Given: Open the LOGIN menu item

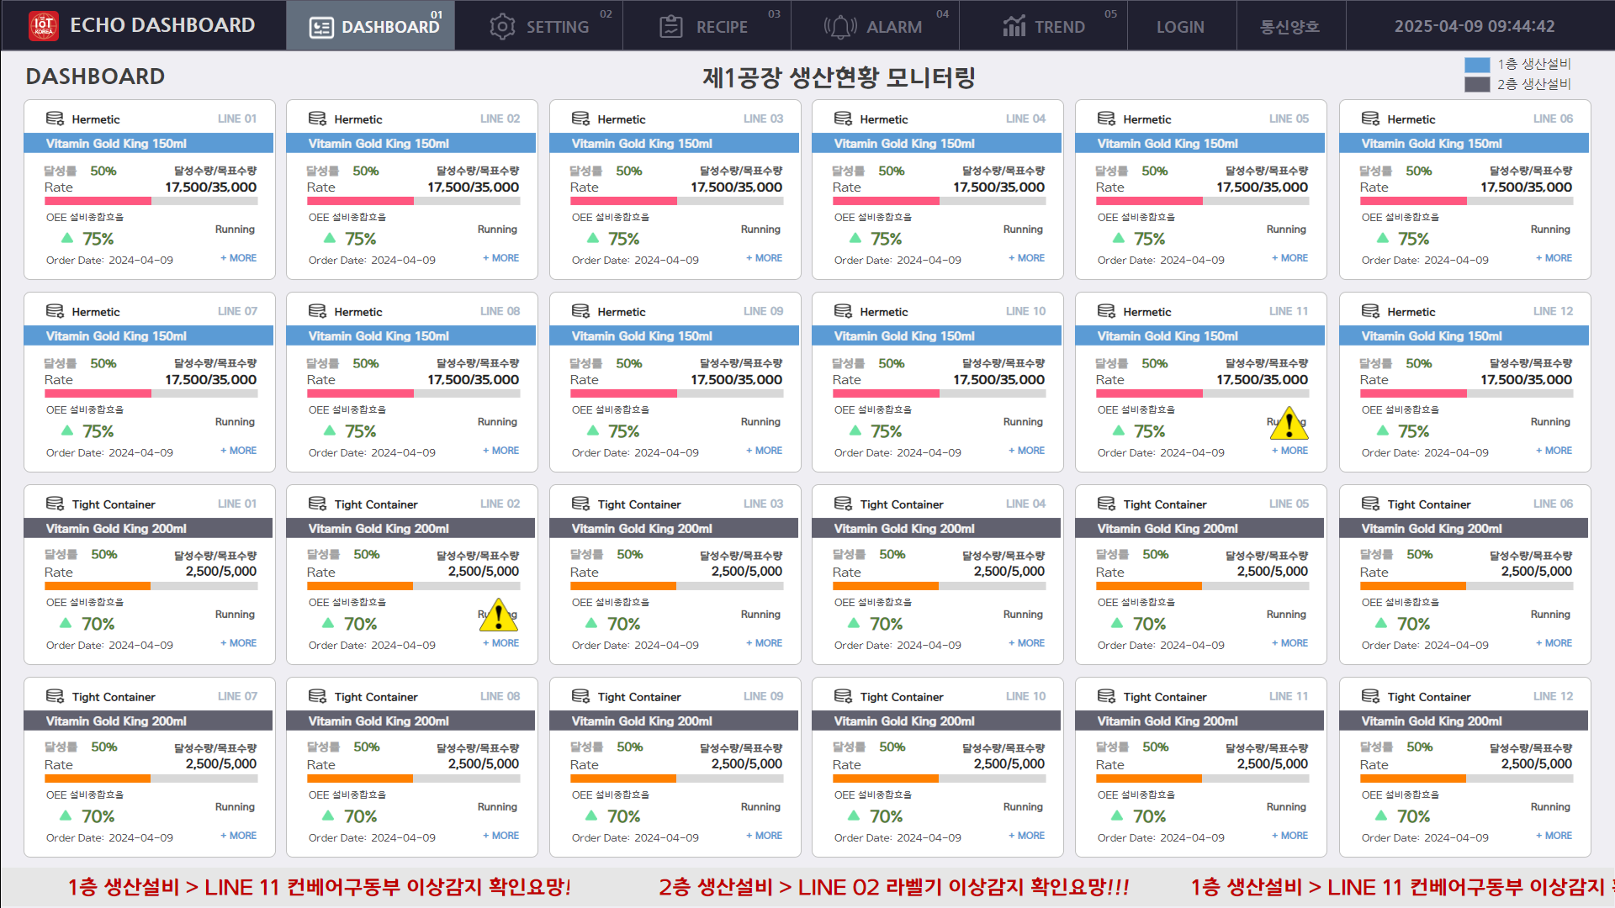Looking at the screenshot, I should [1180, 27].
